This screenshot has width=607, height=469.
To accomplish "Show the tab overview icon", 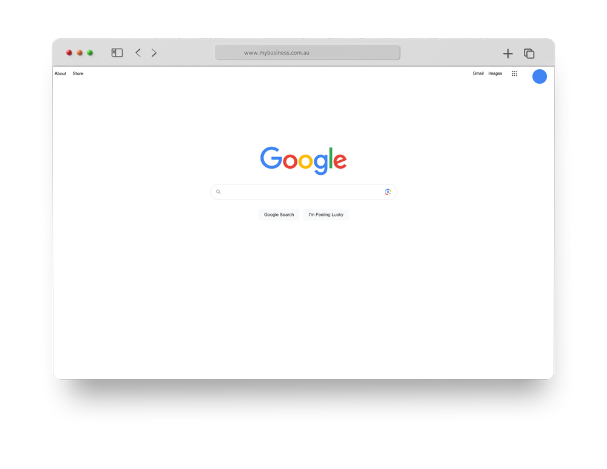I will tap(529, 53).
